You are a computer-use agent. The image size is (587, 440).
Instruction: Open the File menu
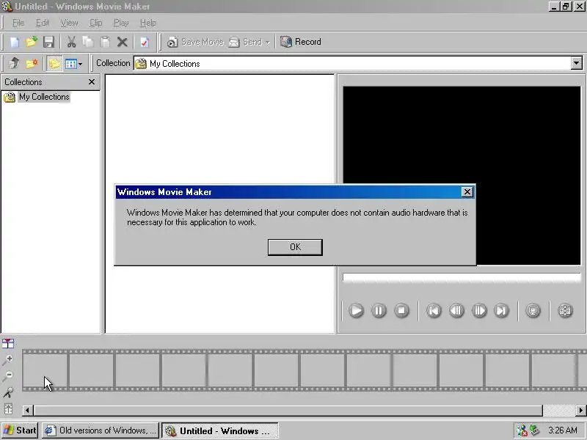pos(18,23)
